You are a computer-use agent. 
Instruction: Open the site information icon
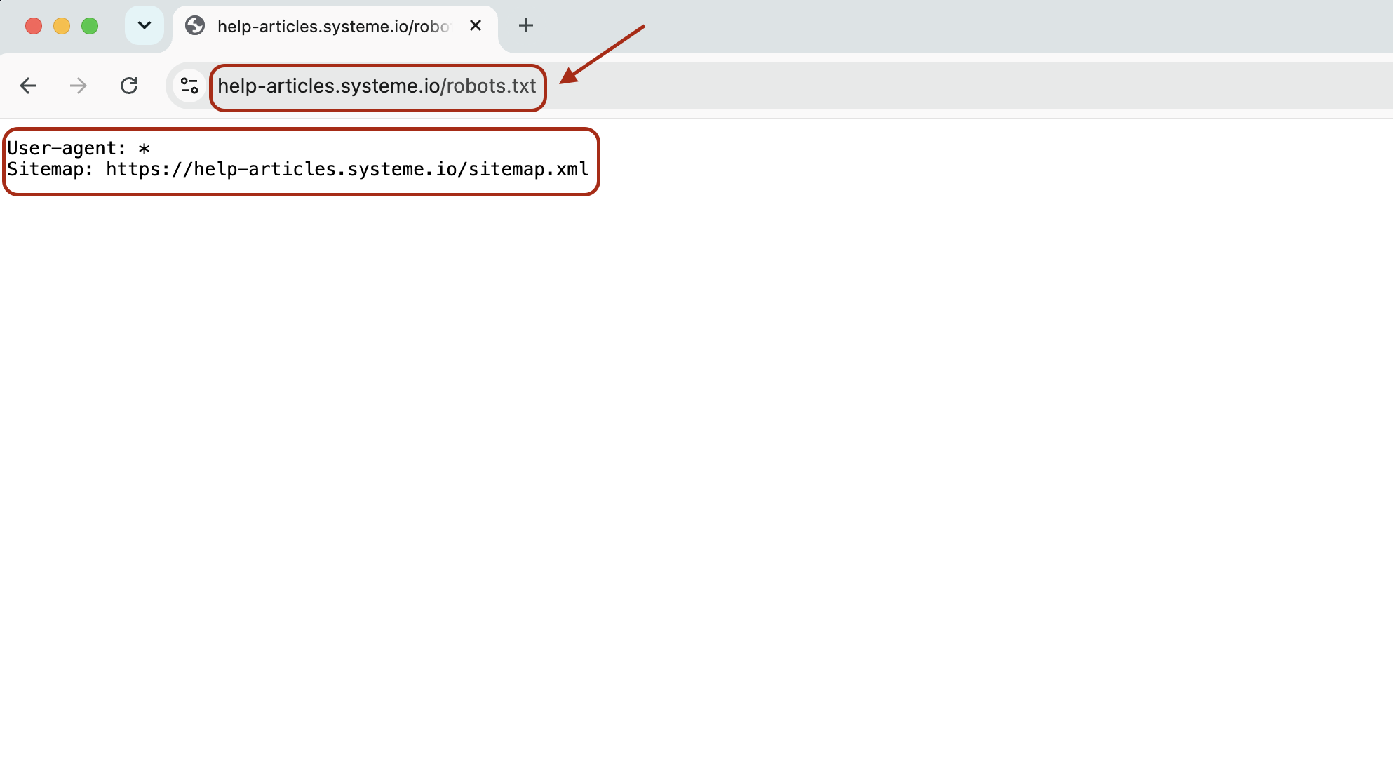[x=189, y=86]
